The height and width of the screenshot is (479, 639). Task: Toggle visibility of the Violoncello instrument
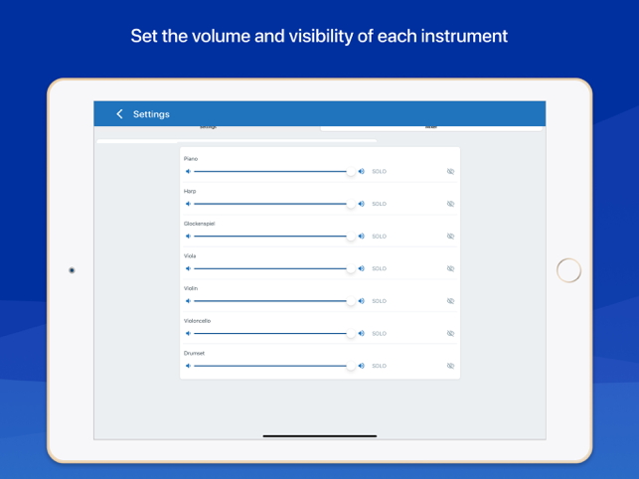(x=450, y=334)
